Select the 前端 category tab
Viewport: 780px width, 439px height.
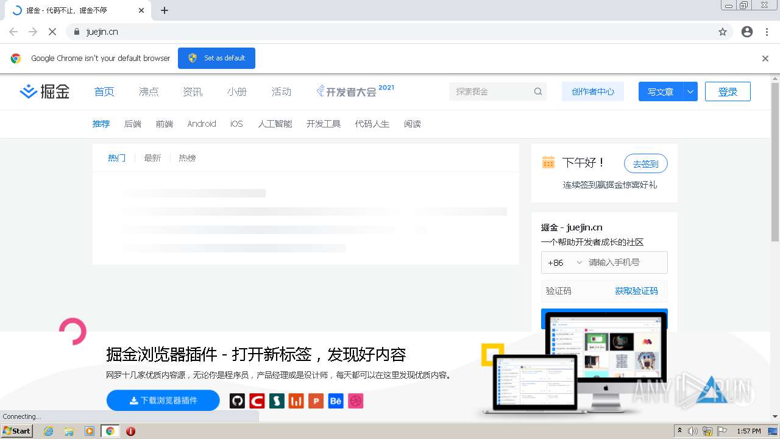pyautogui.click(x=165, y=124)
